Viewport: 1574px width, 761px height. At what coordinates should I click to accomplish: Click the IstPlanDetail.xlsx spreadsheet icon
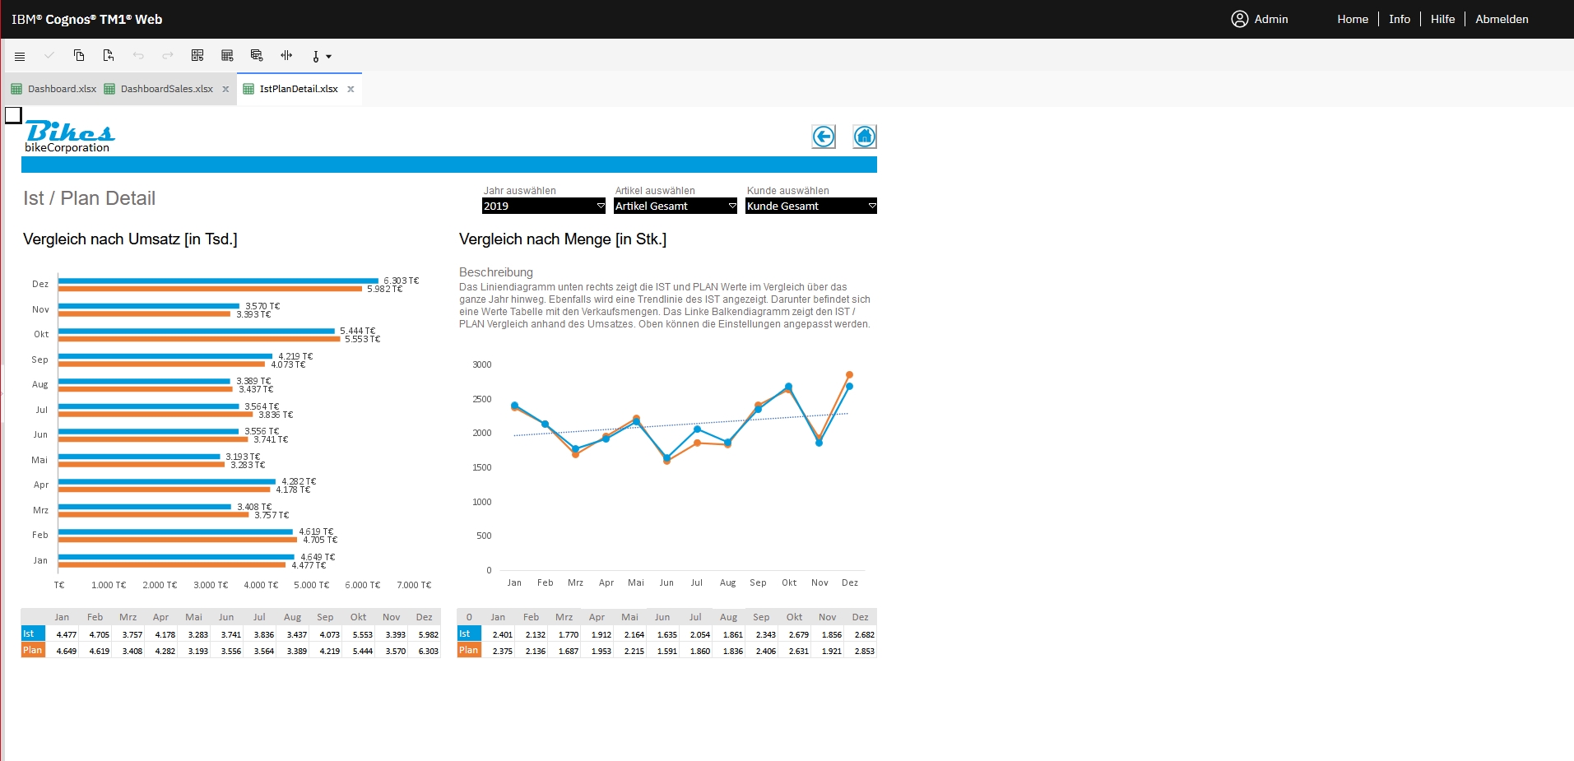coord(248,89)
